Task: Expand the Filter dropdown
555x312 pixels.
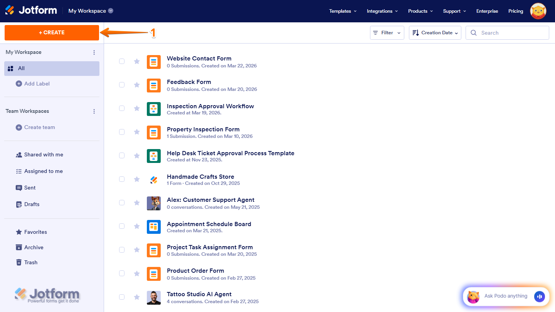Action: 387,32
